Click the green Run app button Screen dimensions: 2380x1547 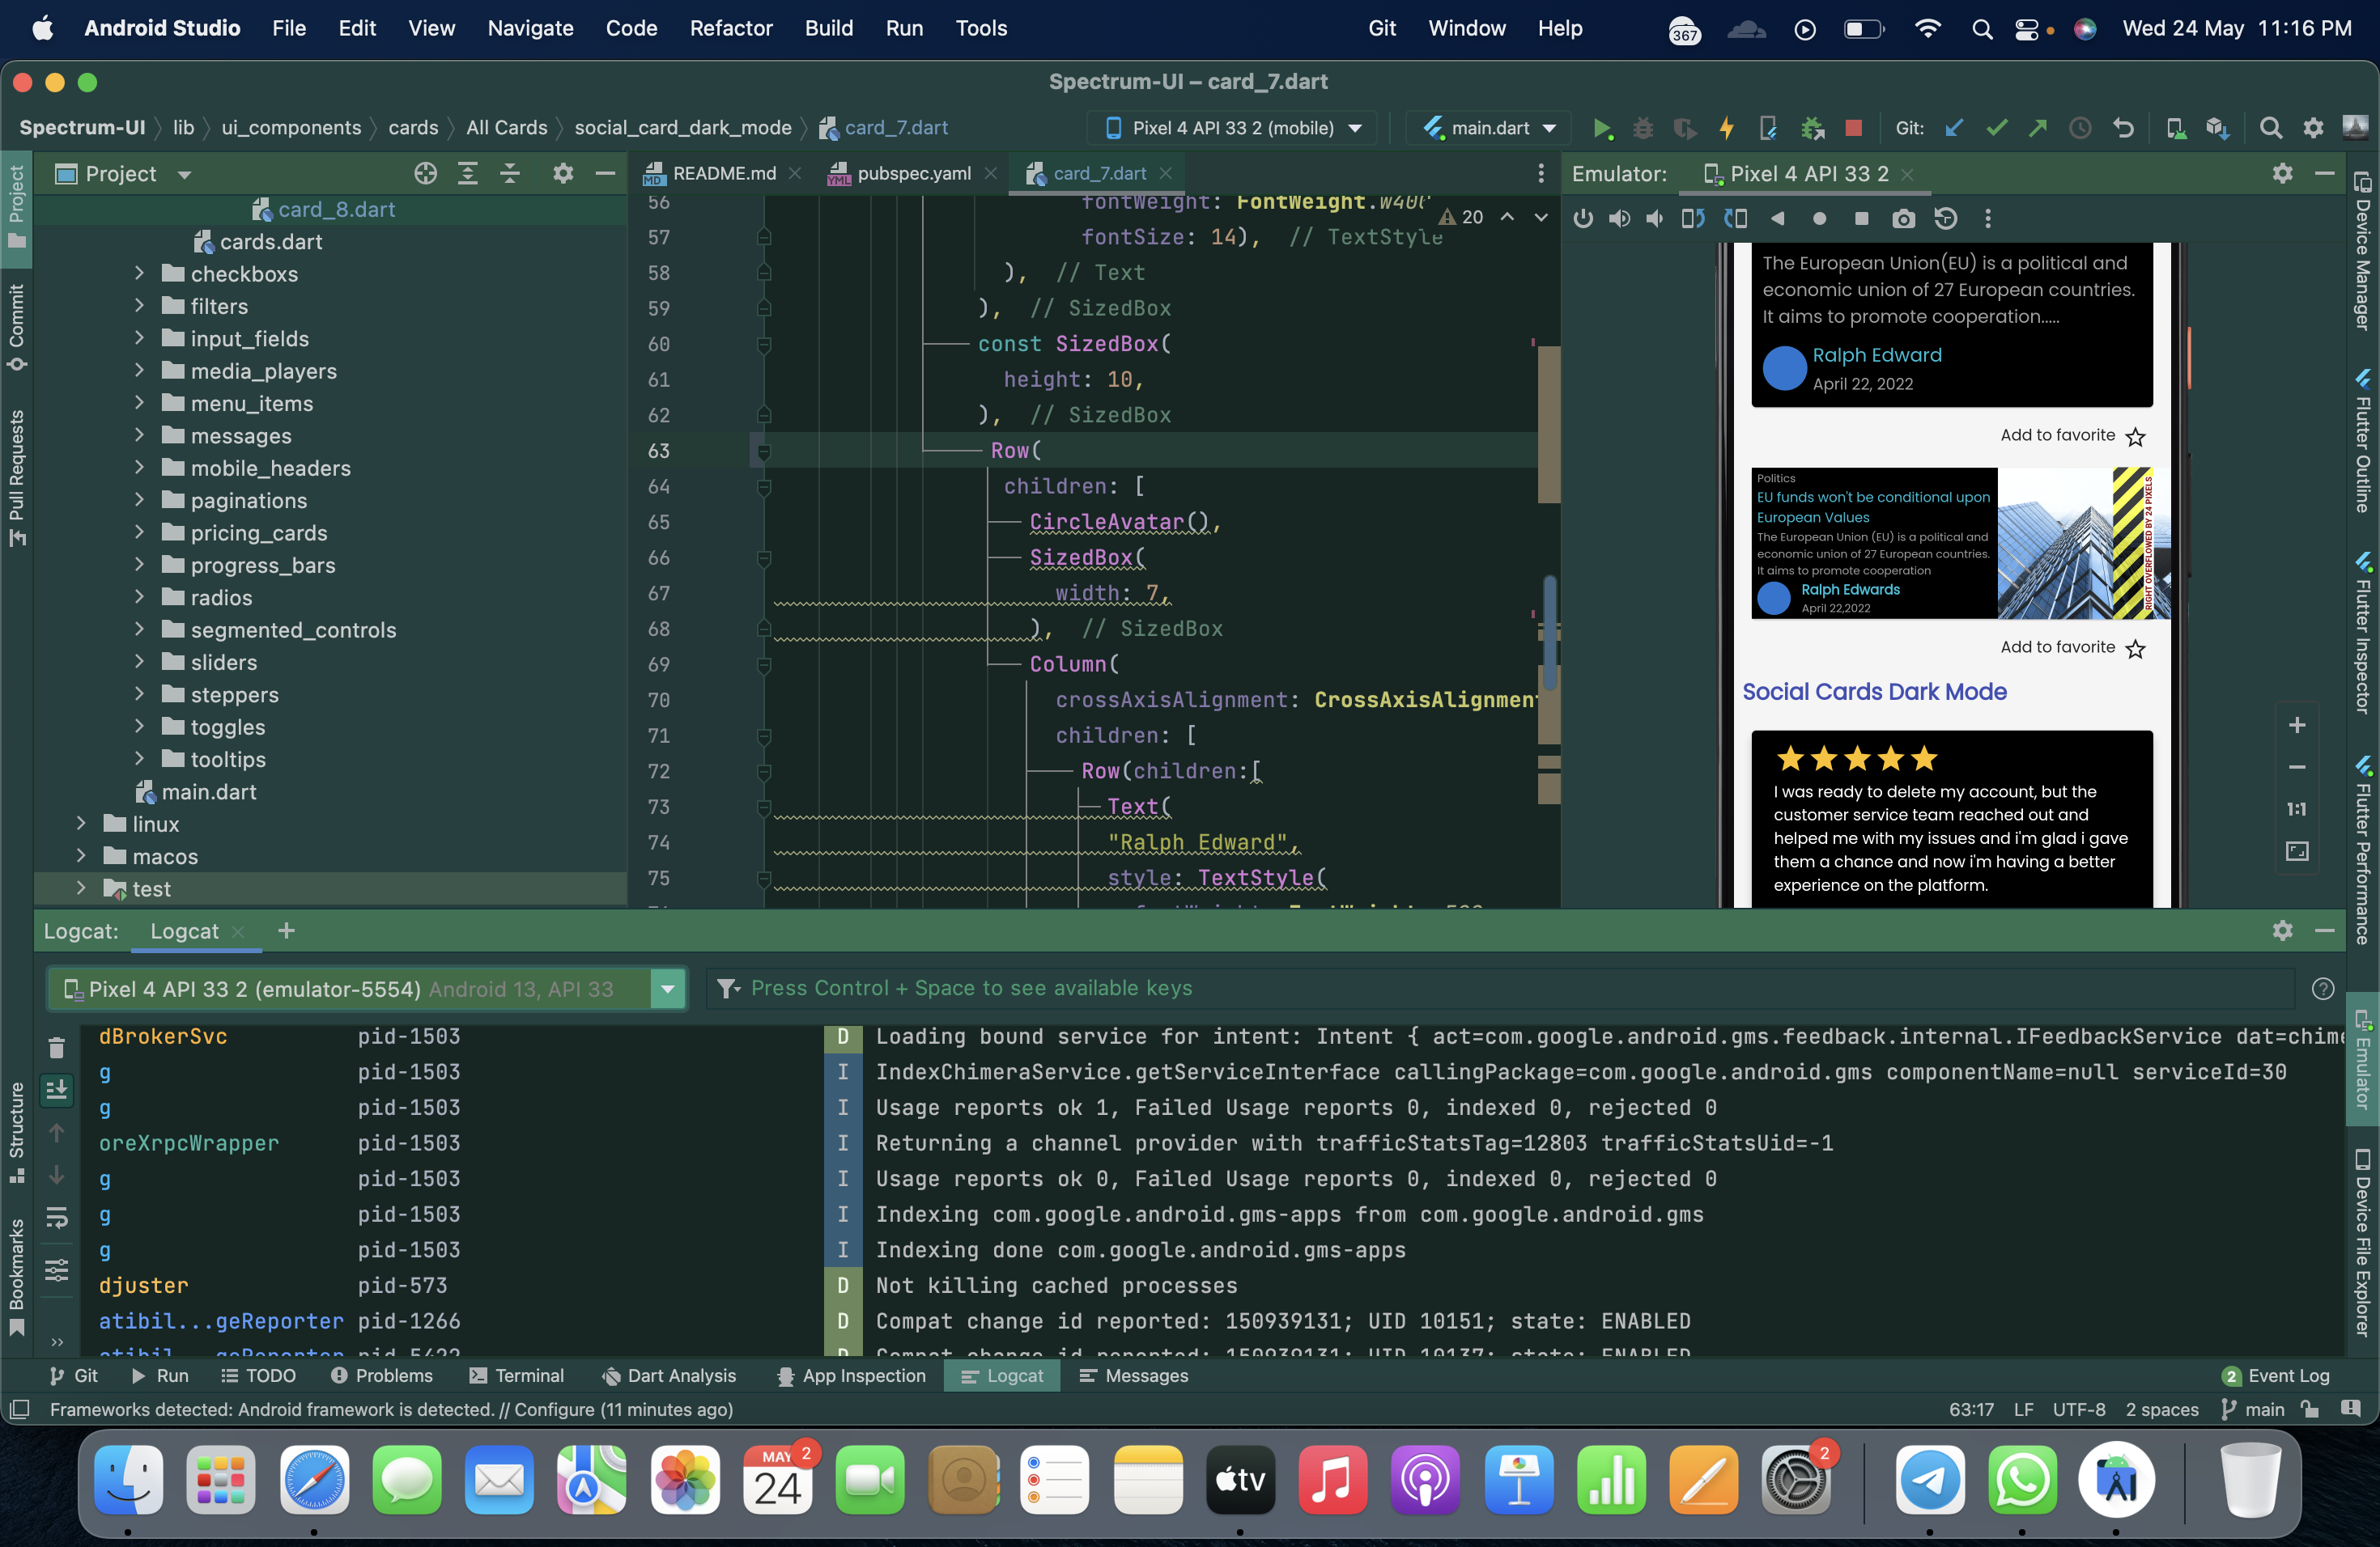pyautogui.click(x=1602, y=128)
